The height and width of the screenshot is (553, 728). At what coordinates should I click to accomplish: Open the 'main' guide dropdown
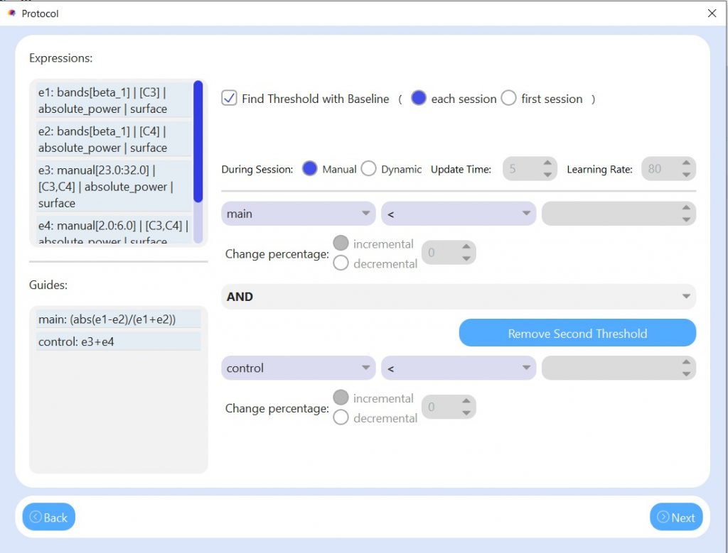tap(299, 214)
